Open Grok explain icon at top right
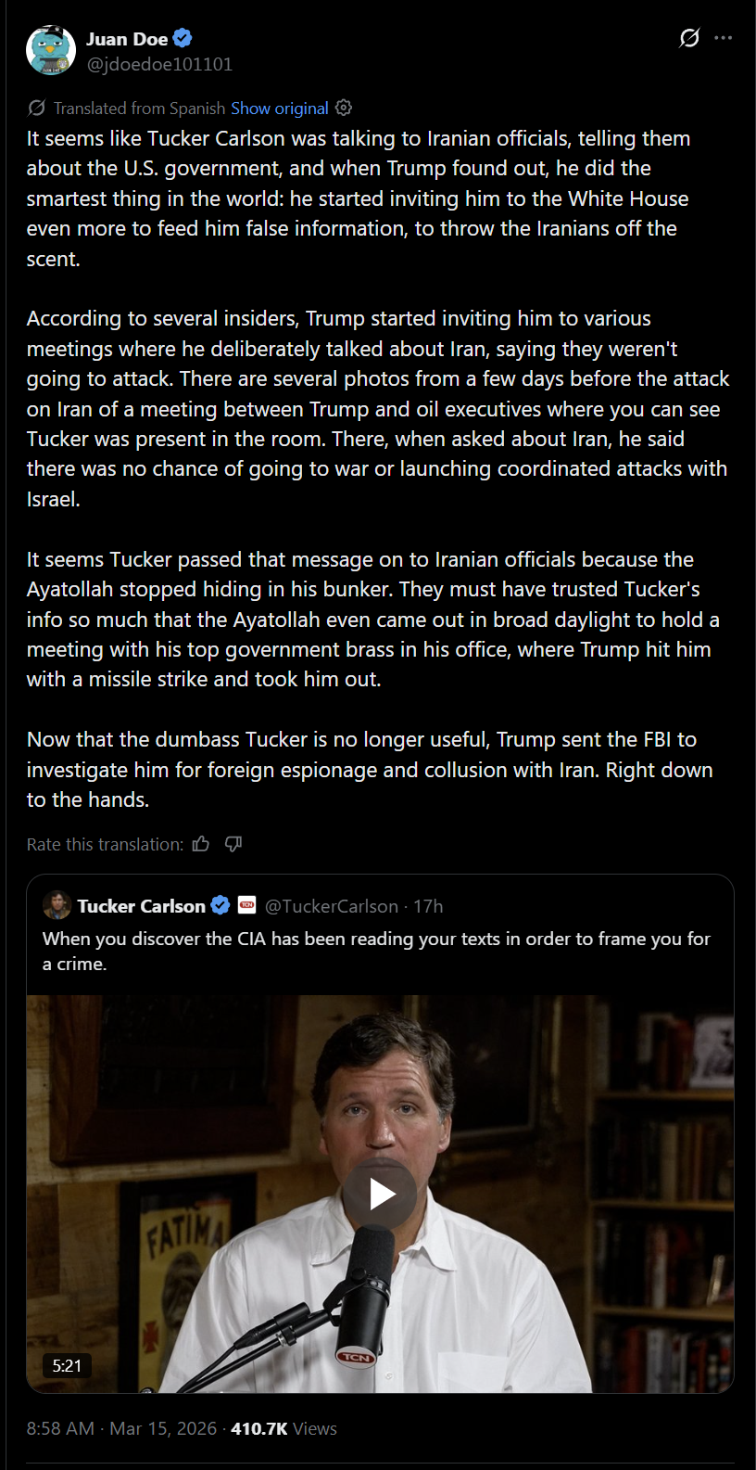 point(689,38)
